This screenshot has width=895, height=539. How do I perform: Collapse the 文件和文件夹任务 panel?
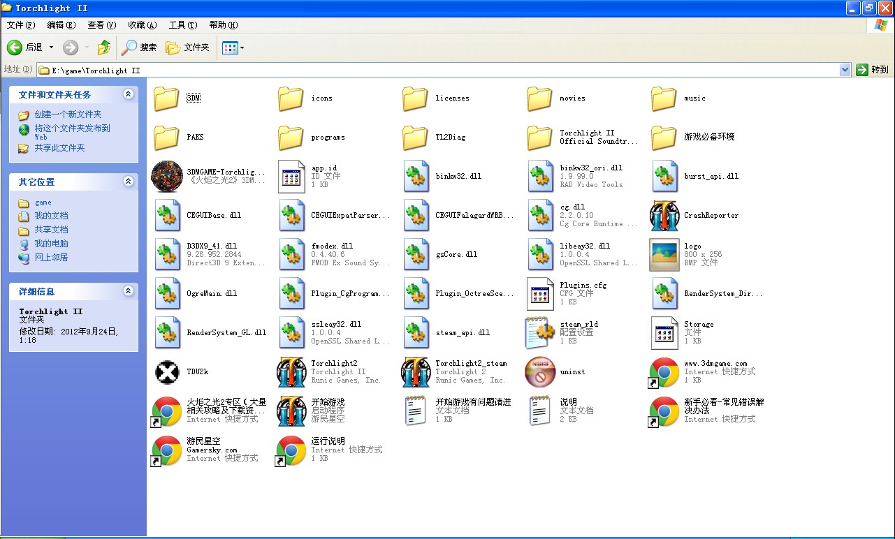pos(128,94)
